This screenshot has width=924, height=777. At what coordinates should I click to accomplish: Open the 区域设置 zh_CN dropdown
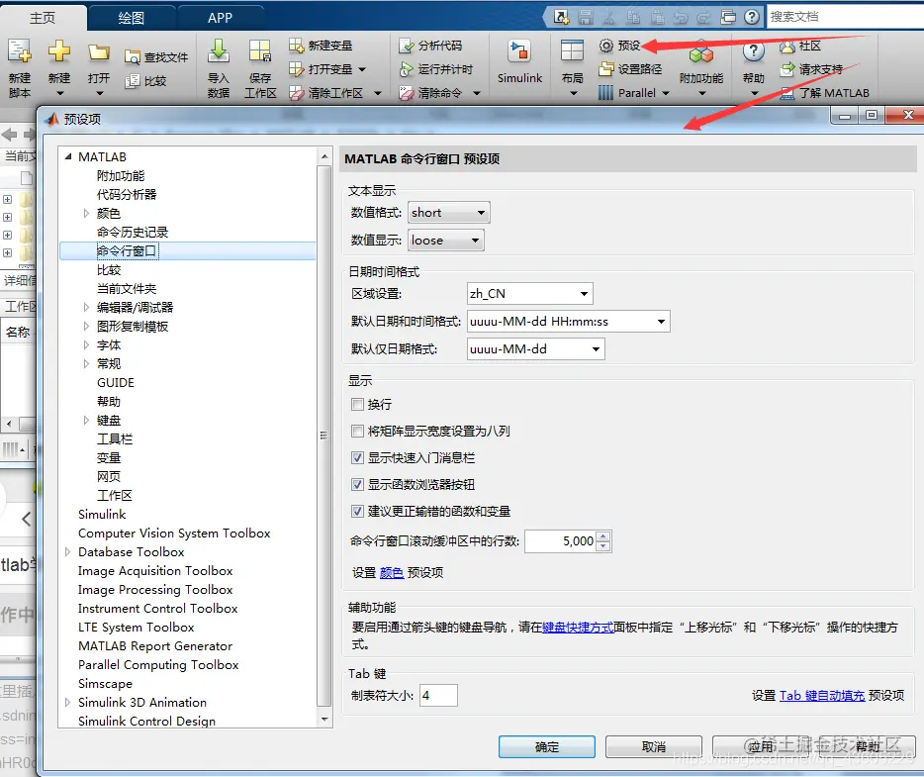click(530, 294)
